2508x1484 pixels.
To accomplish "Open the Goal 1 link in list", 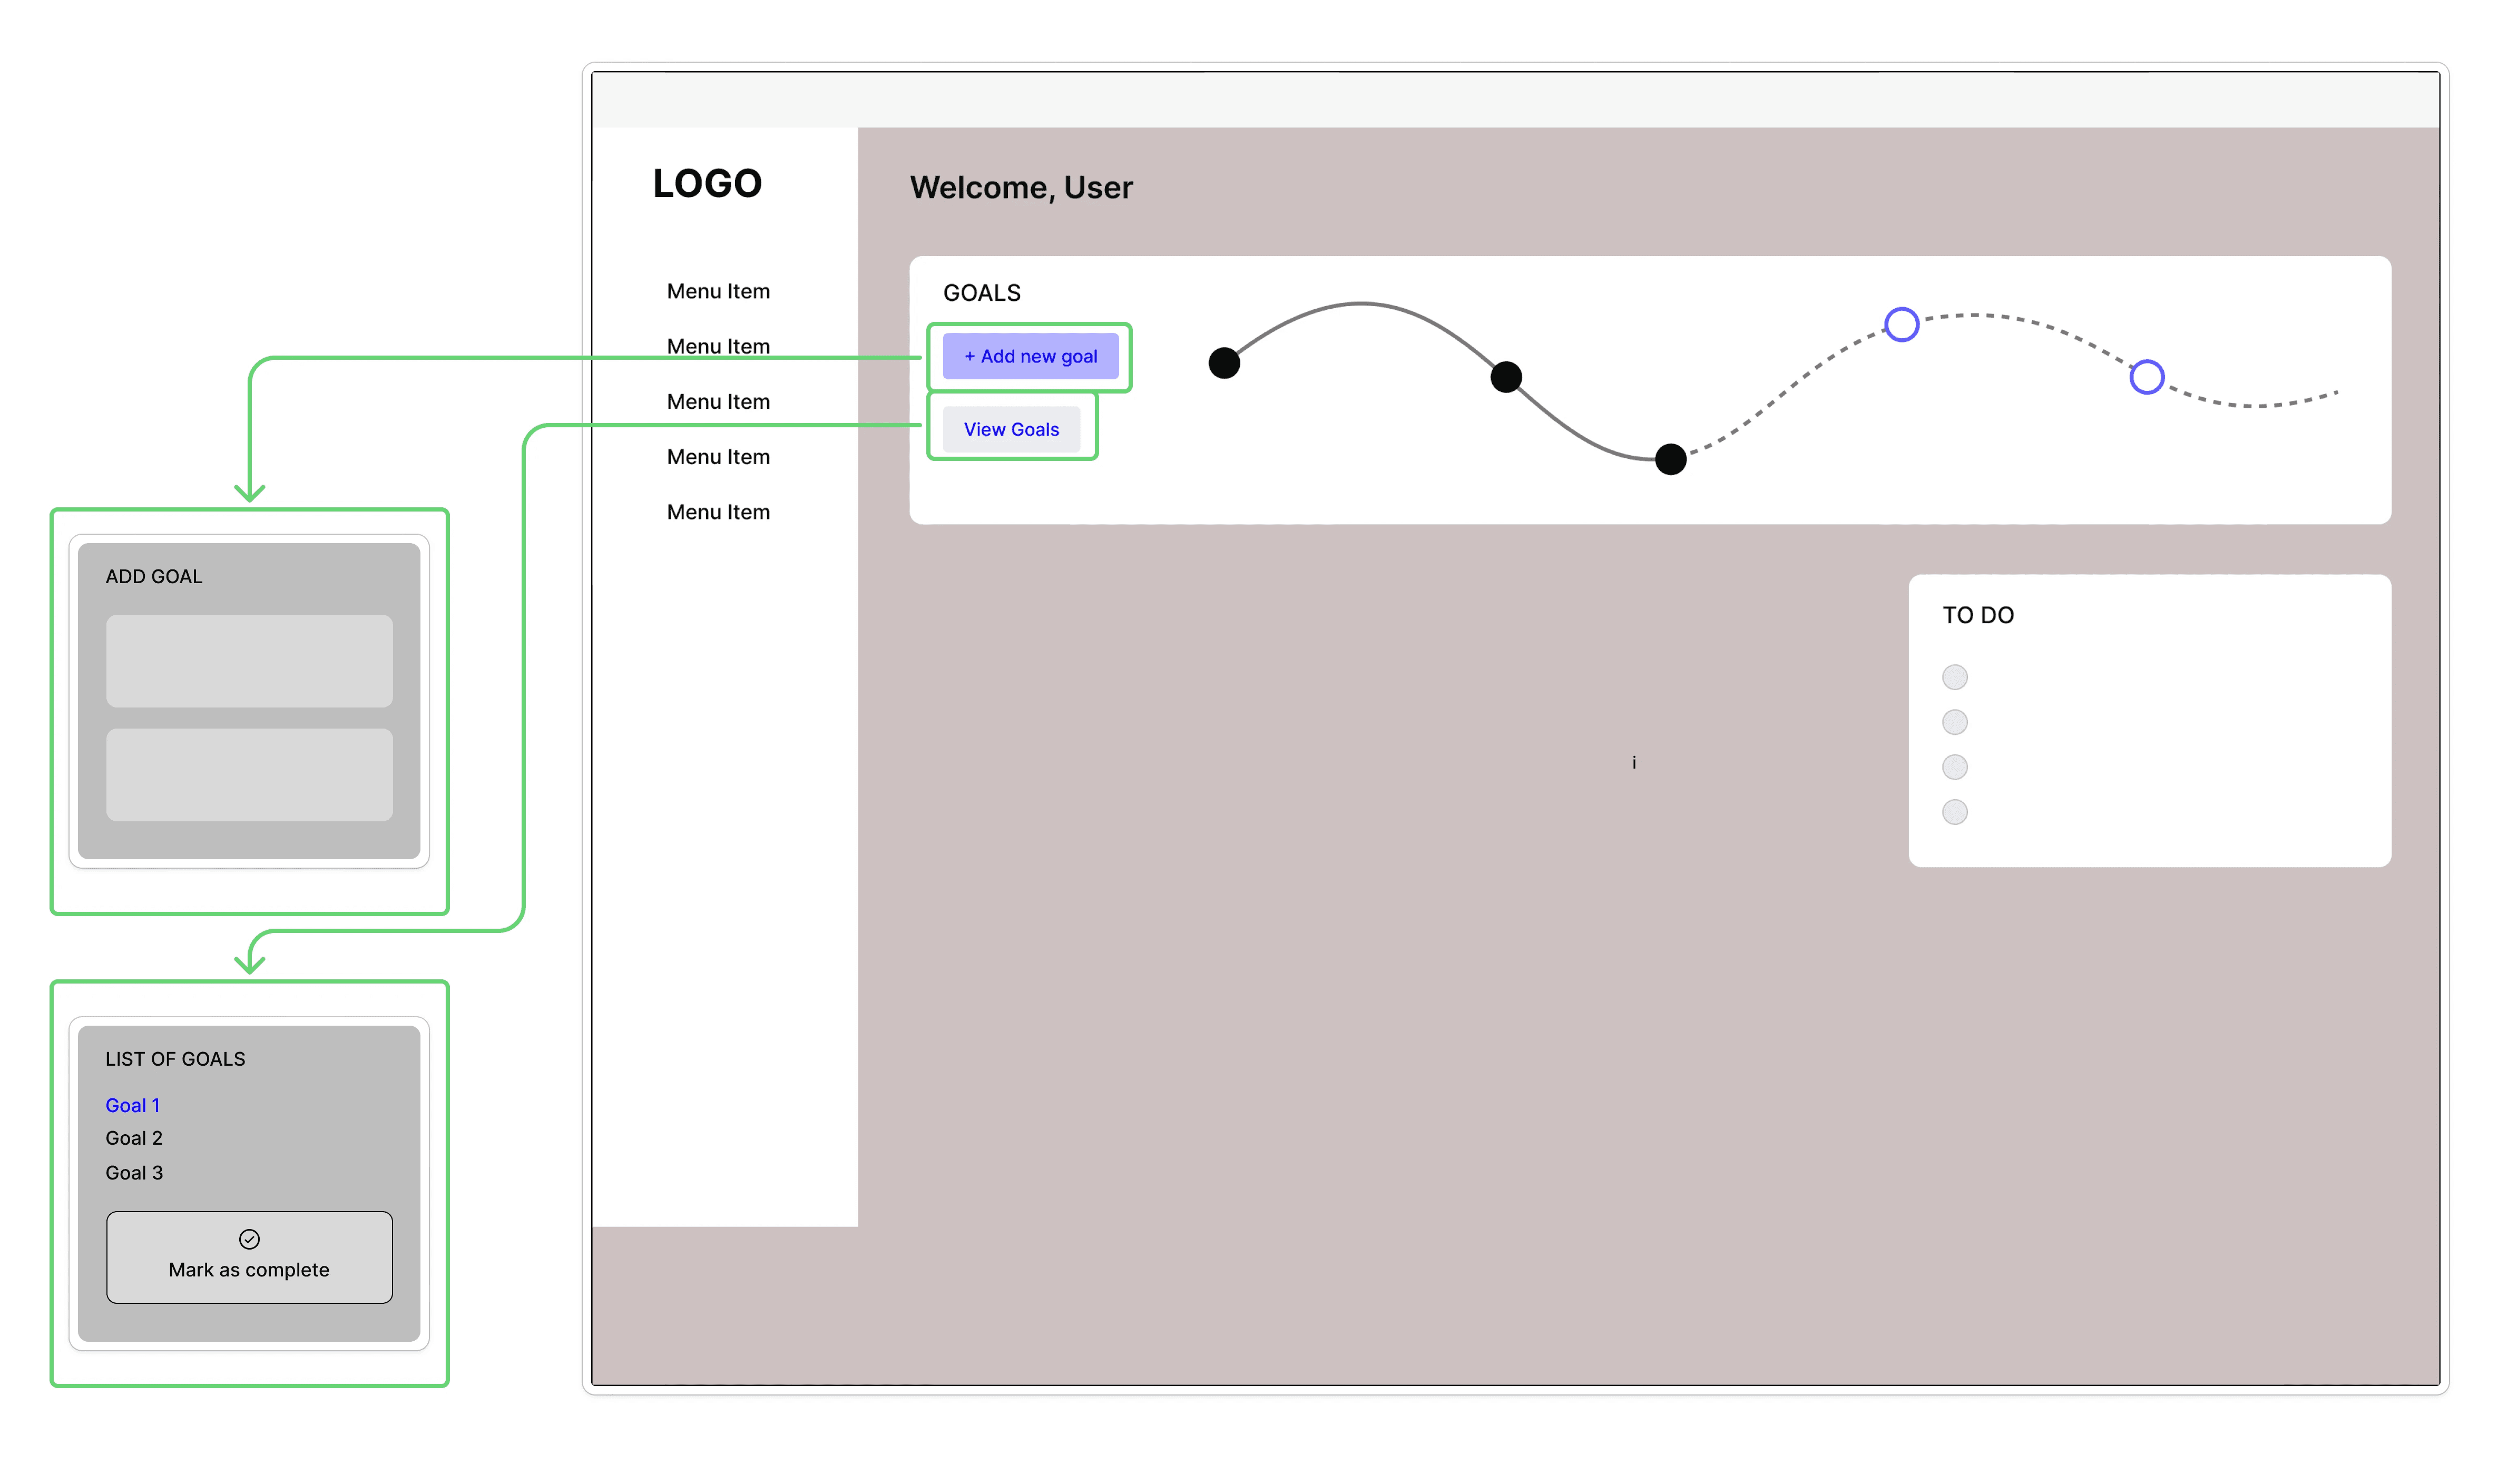I will pos(132,1105).
